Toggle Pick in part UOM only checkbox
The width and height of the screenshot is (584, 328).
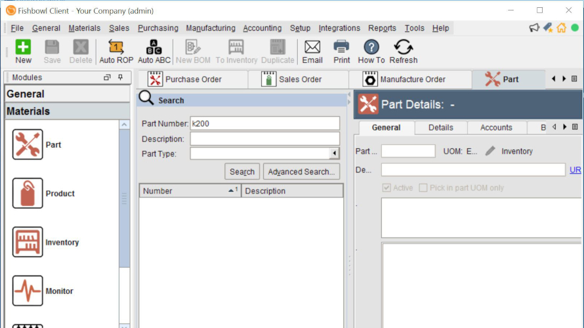(x=423, y=188)
